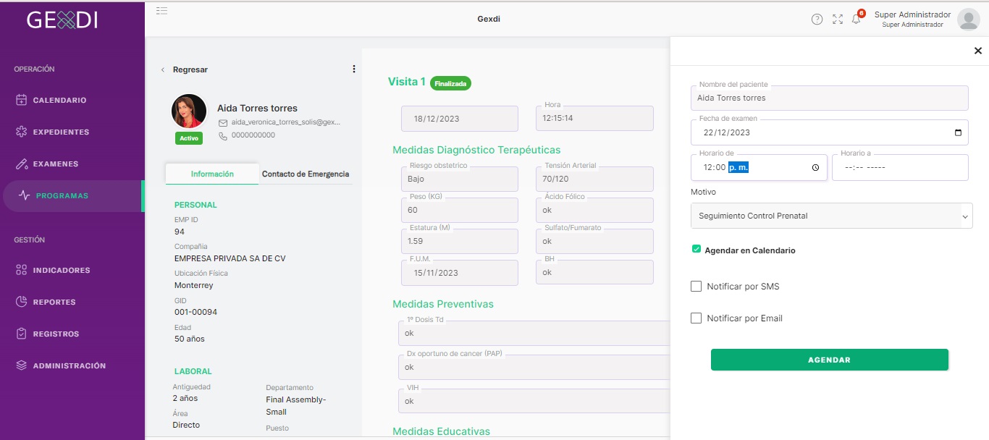989x440 pixels.
Task: Click the Fecha de examen field
Action: pyautogui.click(x=830, y=132)
